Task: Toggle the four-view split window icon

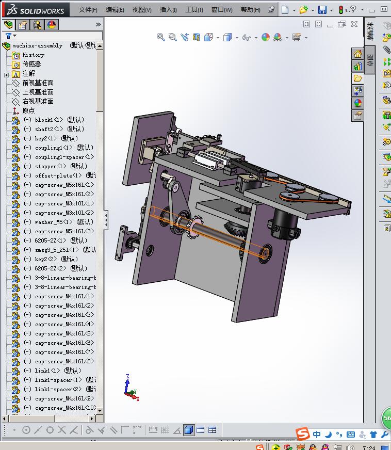Action: (x=213, y=430)
